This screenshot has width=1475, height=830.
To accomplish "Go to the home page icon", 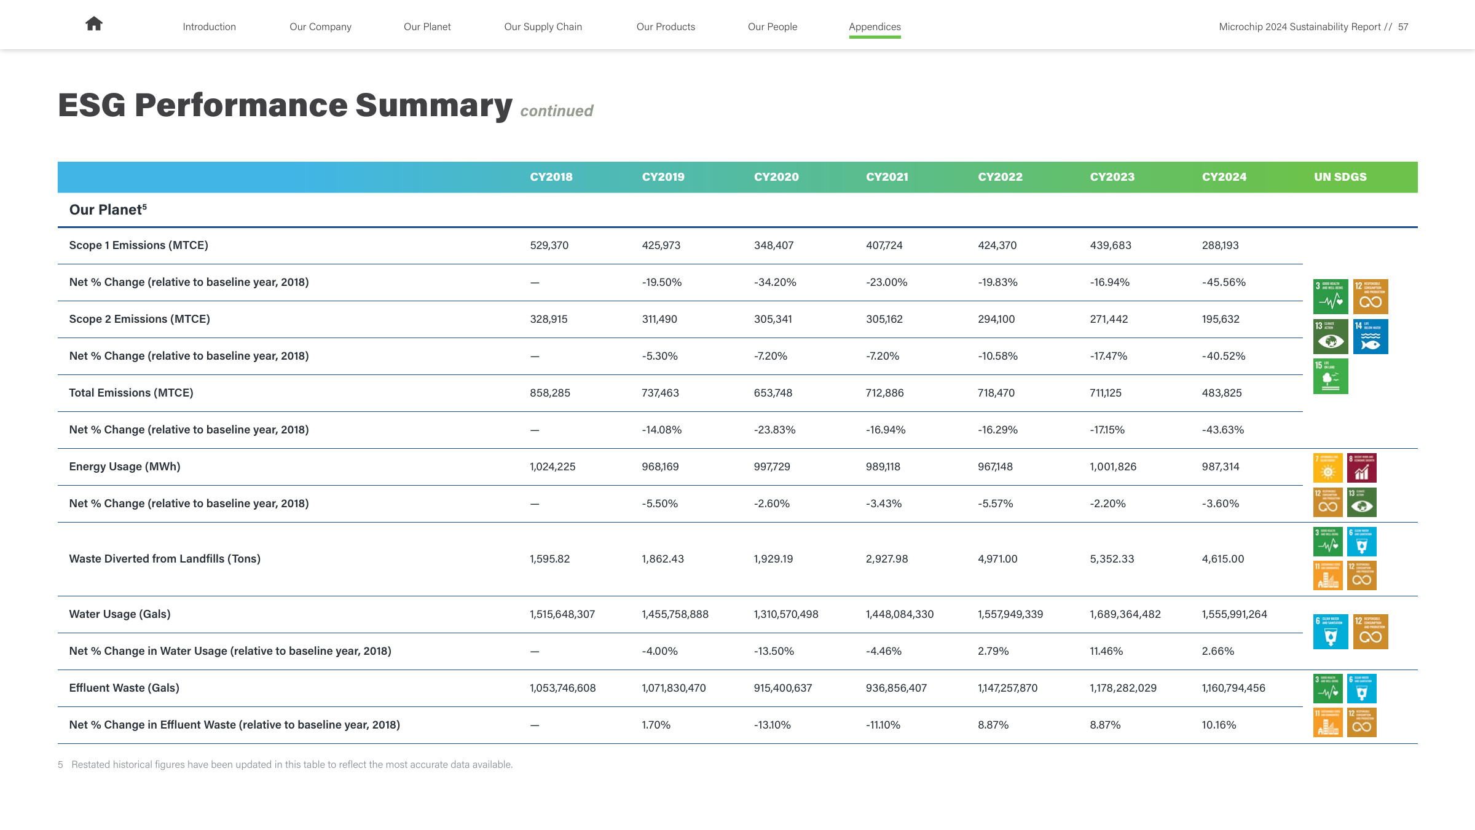I will 94,24.
